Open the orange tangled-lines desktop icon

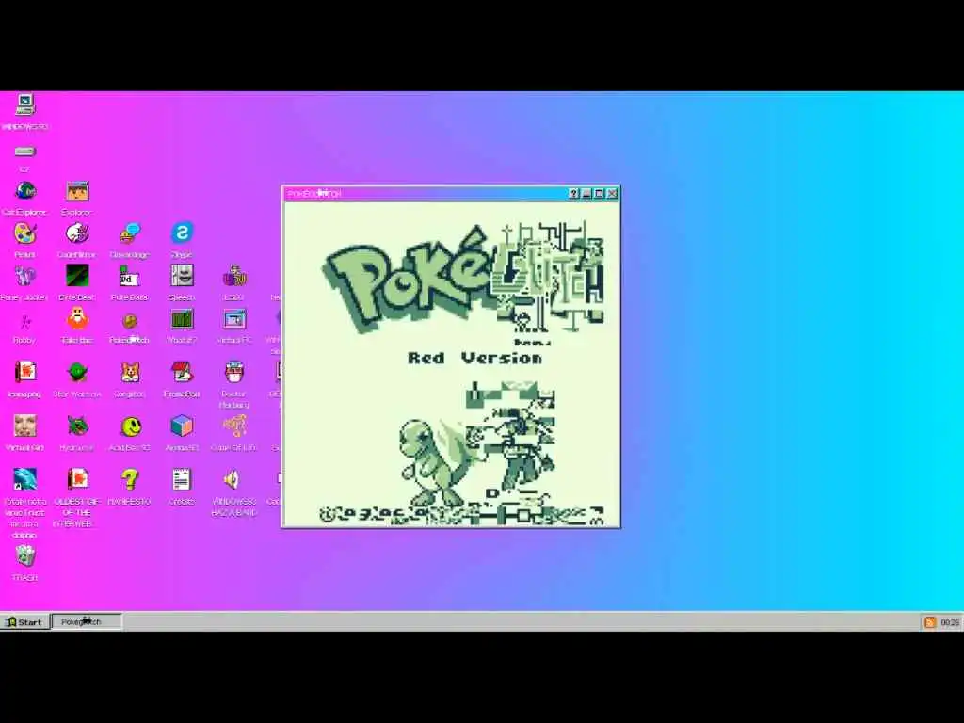pos(234,426)
